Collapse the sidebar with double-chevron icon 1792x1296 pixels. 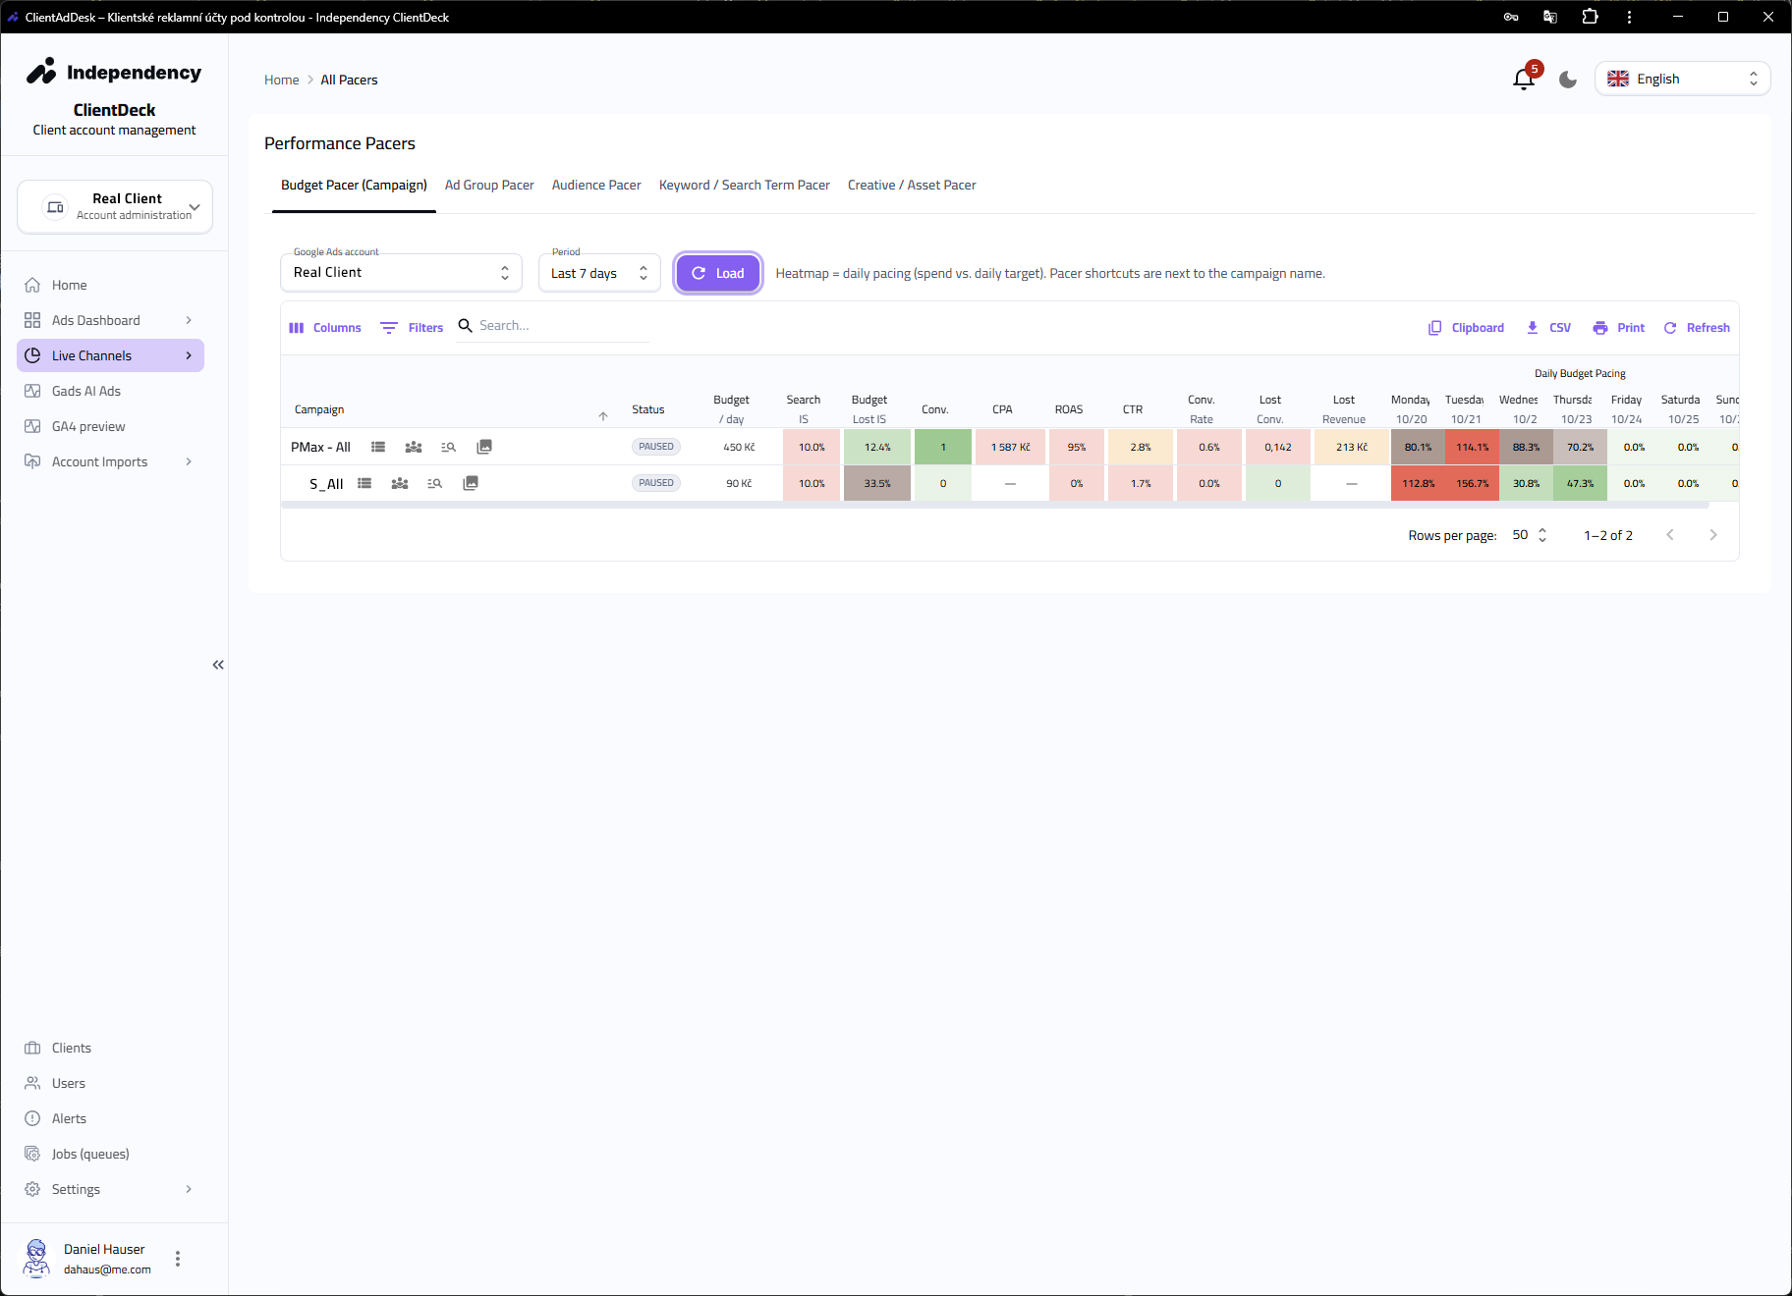(218, 665)
